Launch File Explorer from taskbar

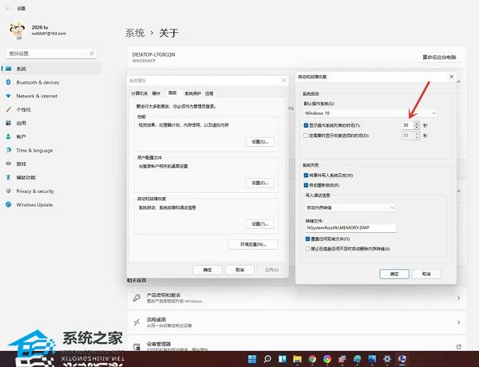click(297, 359)
